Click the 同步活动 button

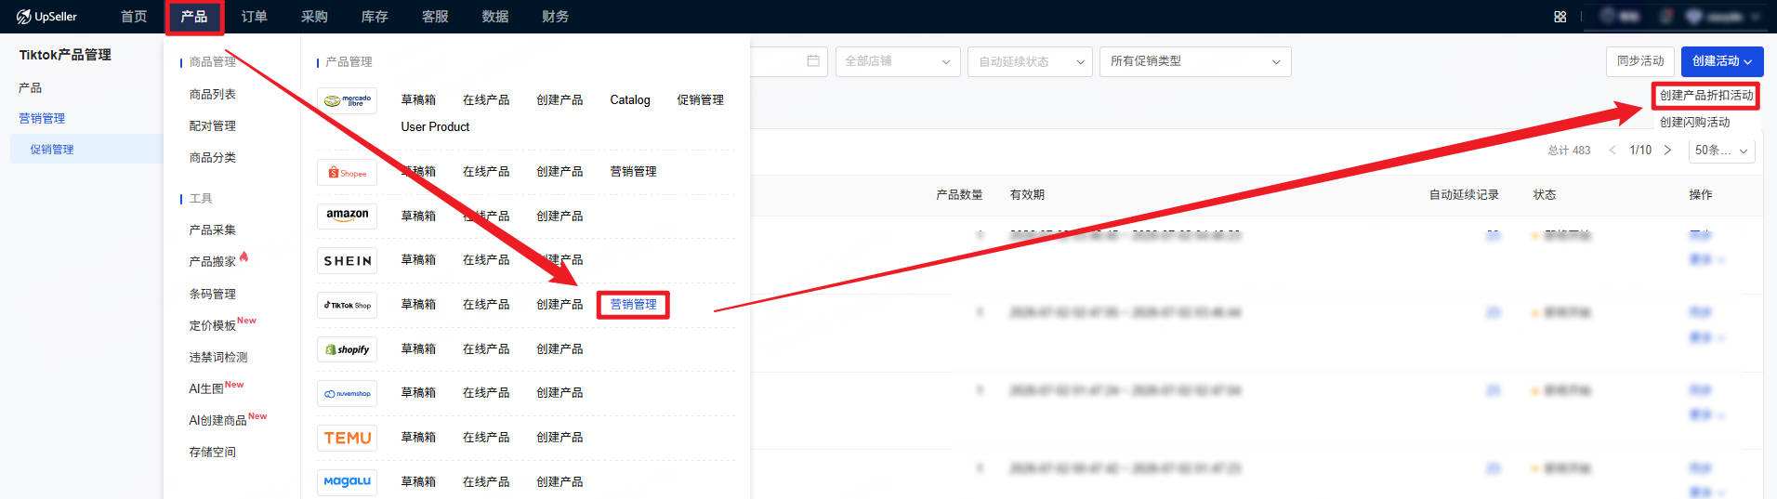(1639, 61)
